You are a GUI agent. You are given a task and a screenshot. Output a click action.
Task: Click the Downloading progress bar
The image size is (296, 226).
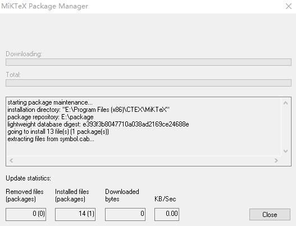point(148,62)
